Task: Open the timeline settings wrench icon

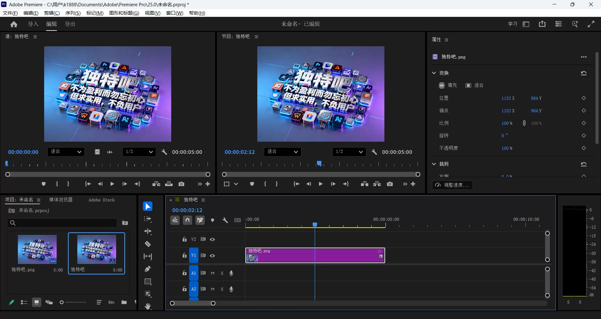Action: 225,220
